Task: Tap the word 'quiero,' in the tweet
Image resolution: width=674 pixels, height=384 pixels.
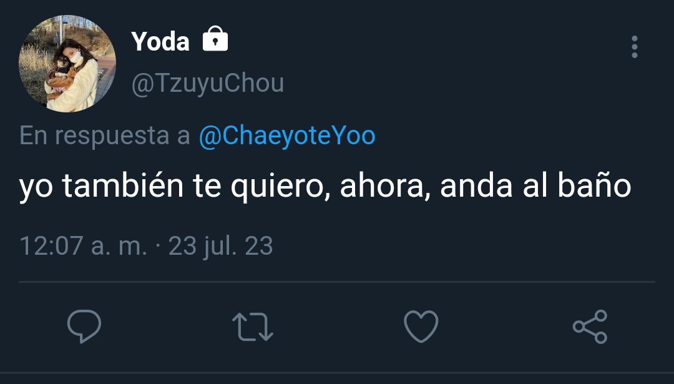Action: (281, 187)
